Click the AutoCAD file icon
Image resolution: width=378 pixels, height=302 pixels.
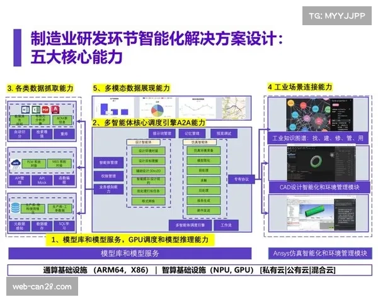click(x=55, y=109)
